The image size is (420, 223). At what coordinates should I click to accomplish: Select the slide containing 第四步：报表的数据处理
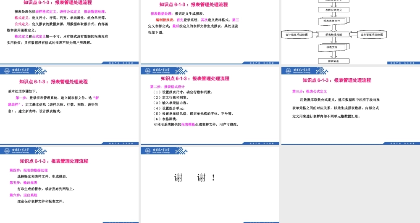(x=69, y=185)
